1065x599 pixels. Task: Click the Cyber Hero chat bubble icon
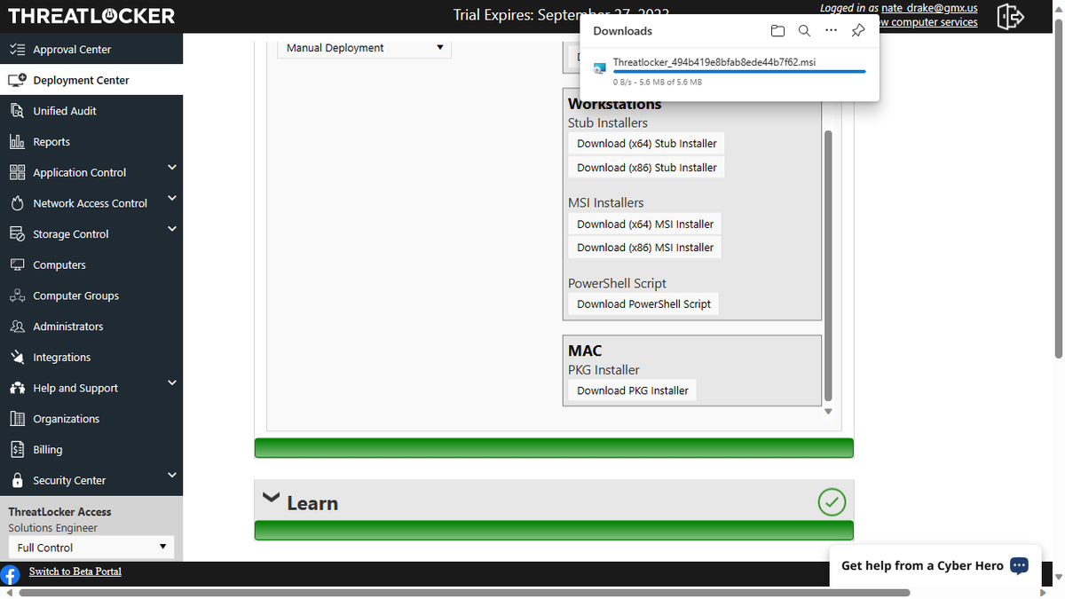pos(1019,565)
